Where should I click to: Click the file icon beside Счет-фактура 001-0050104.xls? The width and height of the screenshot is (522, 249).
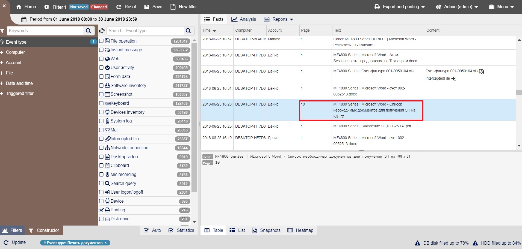click(x=481, y=71)
